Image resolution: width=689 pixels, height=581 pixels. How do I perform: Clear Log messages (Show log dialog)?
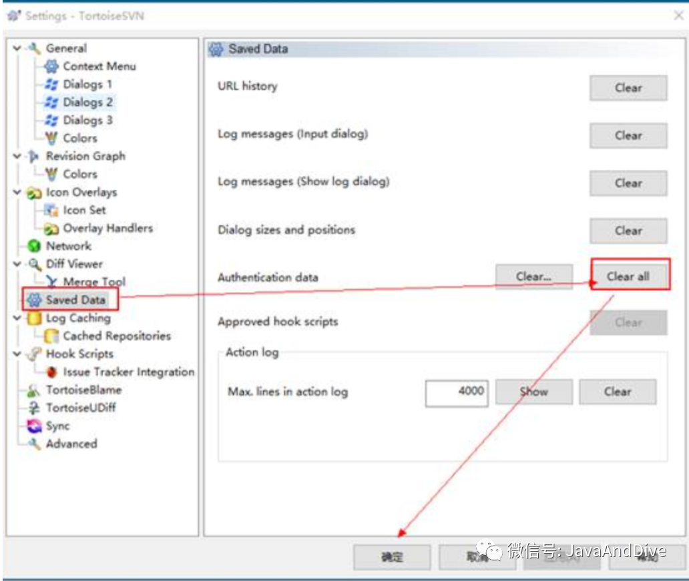628,183
